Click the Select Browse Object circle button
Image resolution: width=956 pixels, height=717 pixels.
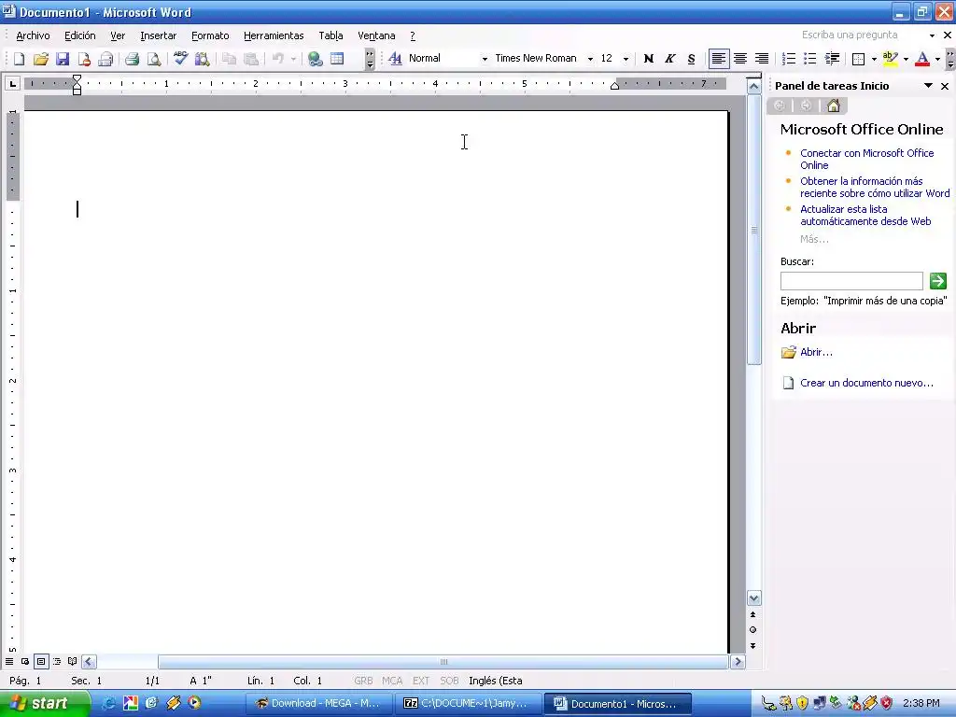753,630
